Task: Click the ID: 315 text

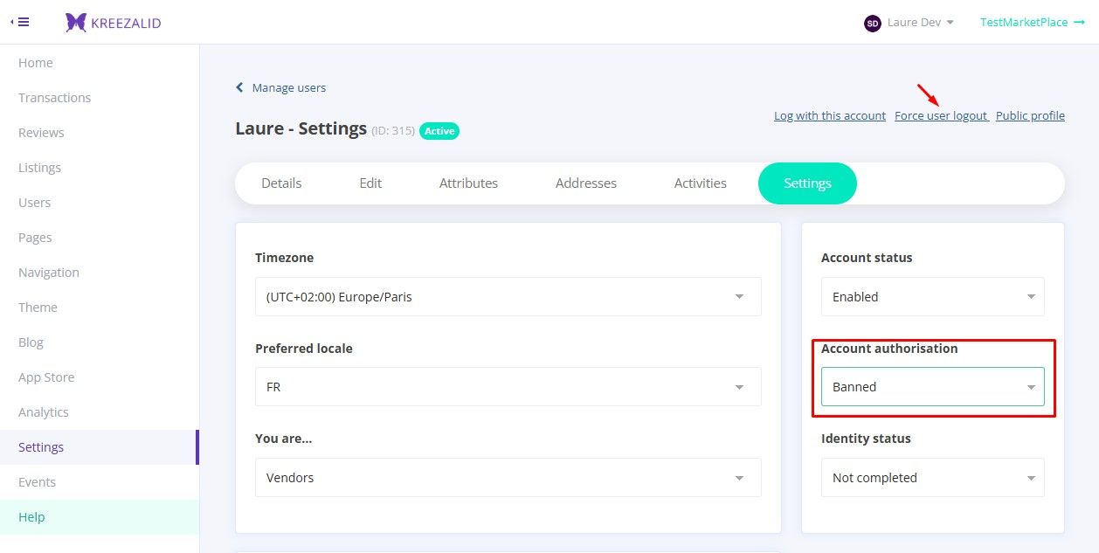Action: 393,131
